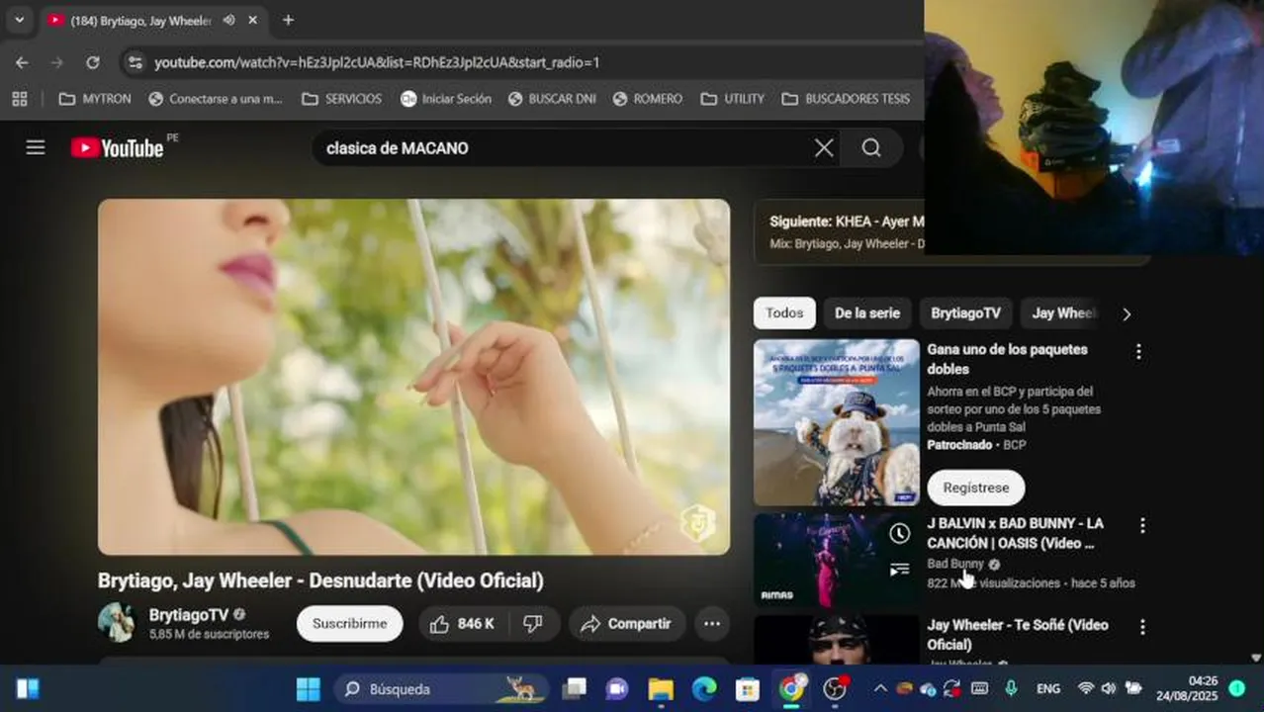Open the MYTRON bookmarks folder
Viewport: 1264px width, 712px height.
[95, 99]
